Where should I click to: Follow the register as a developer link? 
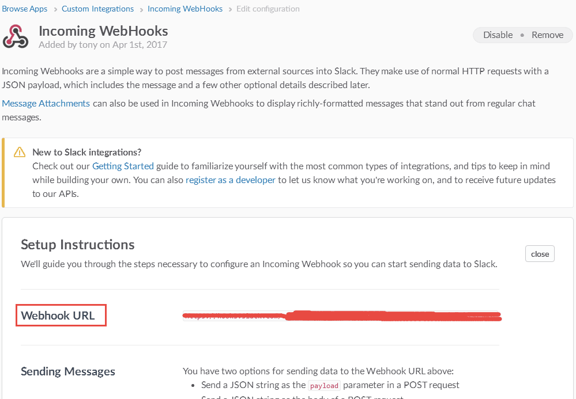click(230, 180)
